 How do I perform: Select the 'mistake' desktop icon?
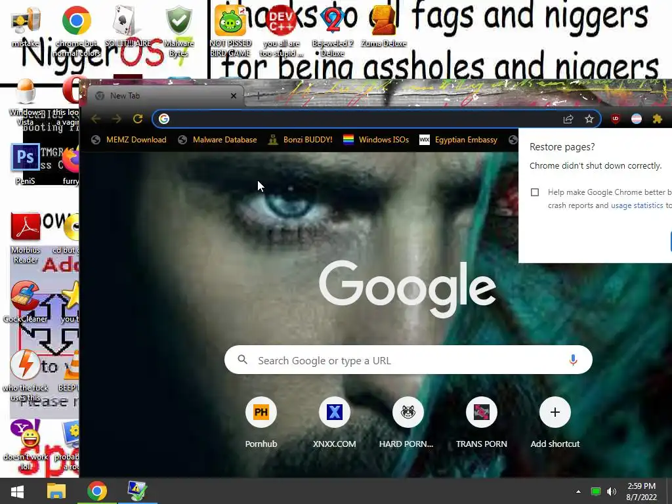[x=26, y=26]
